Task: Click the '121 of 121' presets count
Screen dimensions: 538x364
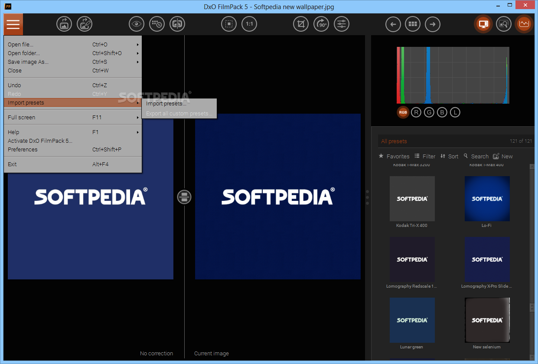Action: click(x=521, y=141)
